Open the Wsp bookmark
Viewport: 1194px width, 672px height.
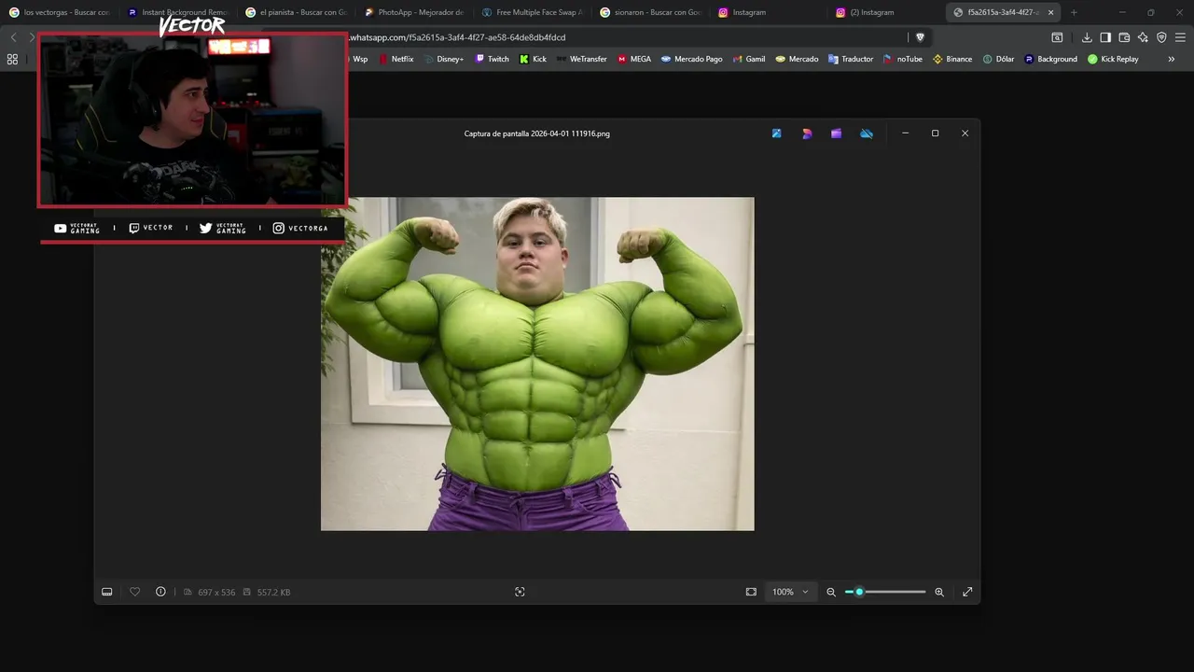(x=358, y=59)
